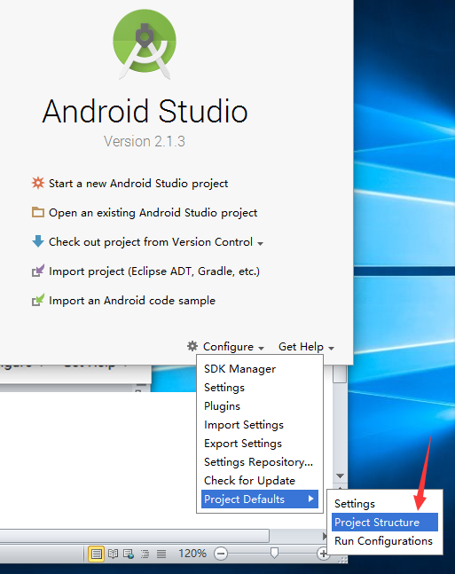Choose Export Settings menu entry

coord(260,444)
